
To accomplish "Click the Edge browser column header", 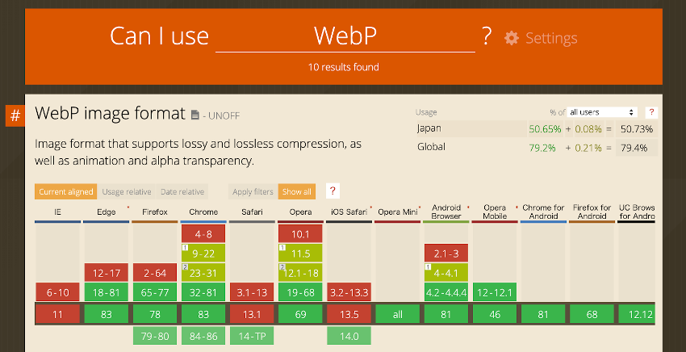I will pyautogui.click(x=107, y=212).
